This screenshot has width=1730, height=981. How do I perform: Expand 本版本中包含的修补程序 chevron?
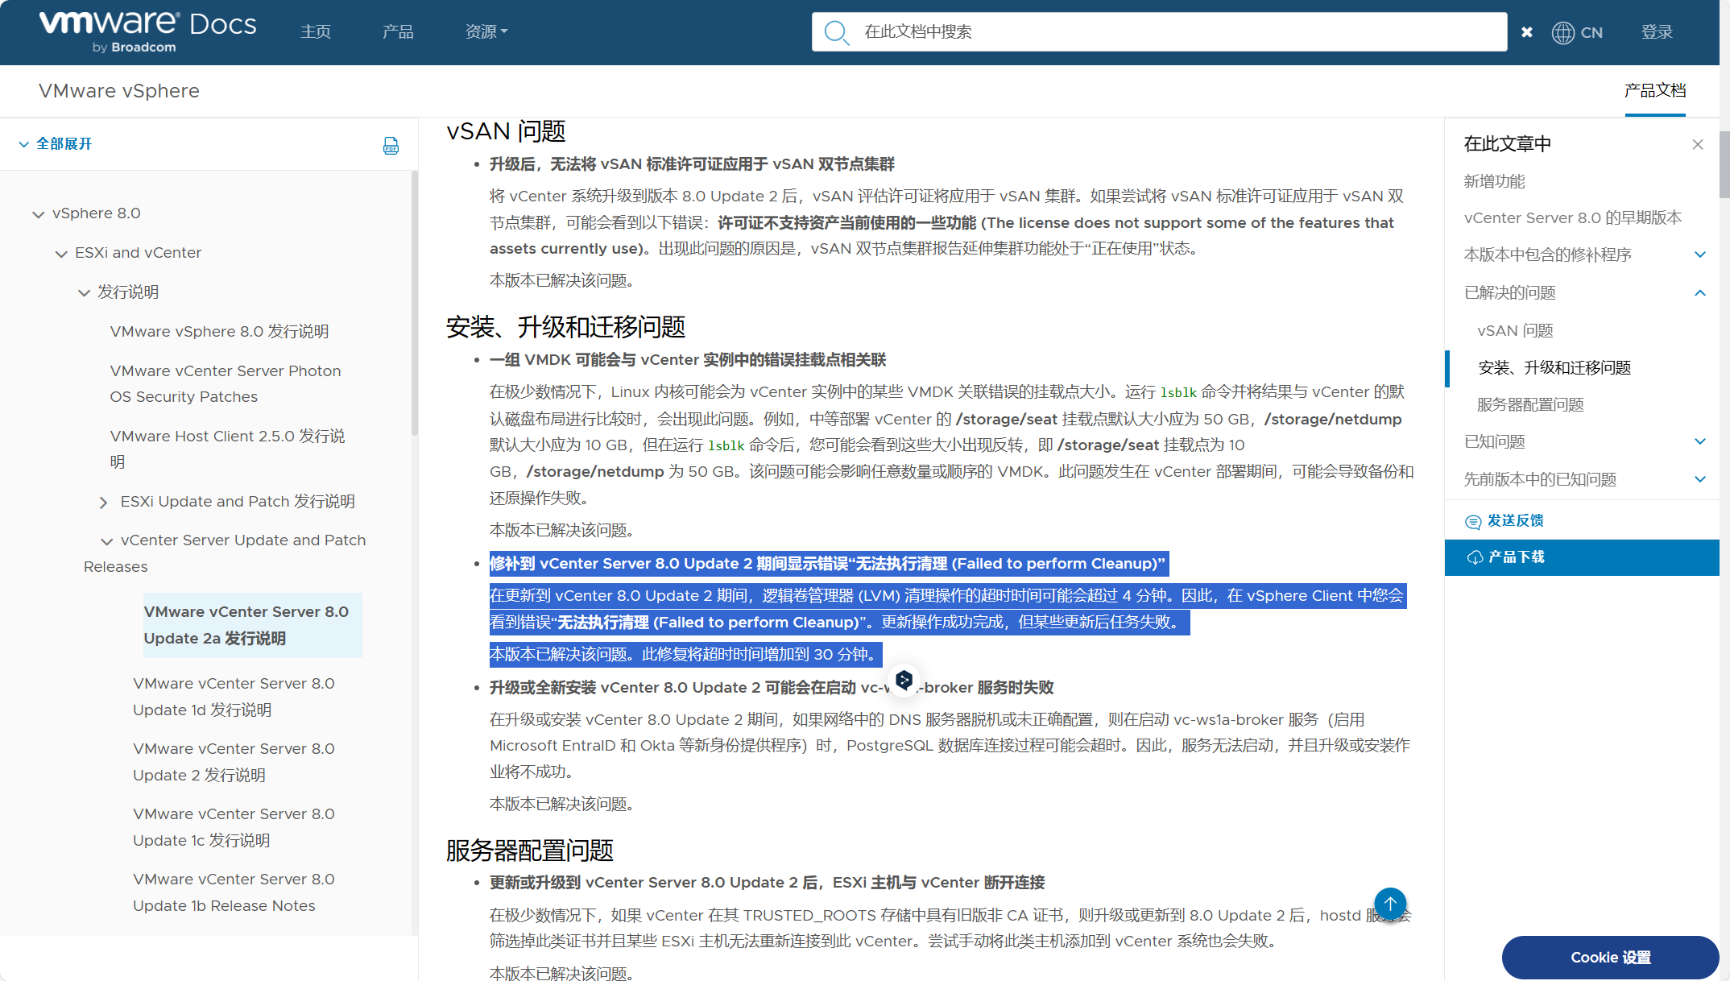(1700, 255)
